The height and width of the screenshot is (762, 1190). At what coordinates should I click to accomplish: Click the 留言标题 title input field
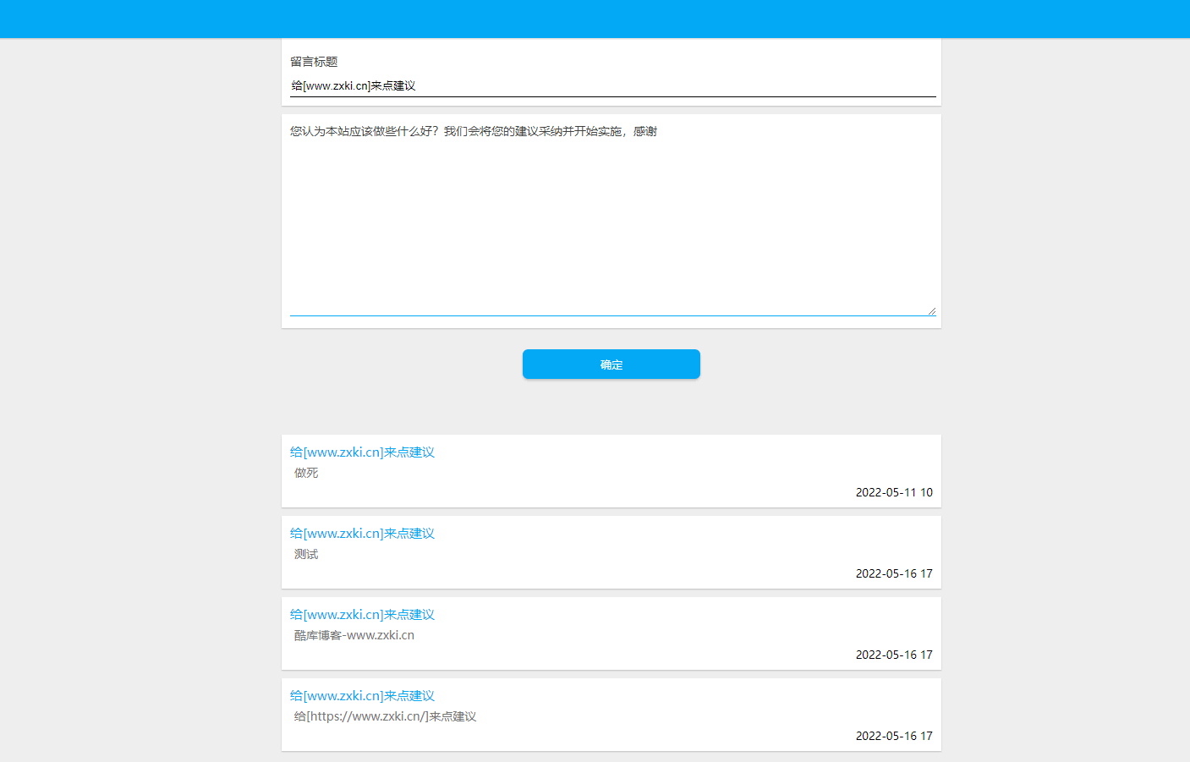[x=612, y=86]
